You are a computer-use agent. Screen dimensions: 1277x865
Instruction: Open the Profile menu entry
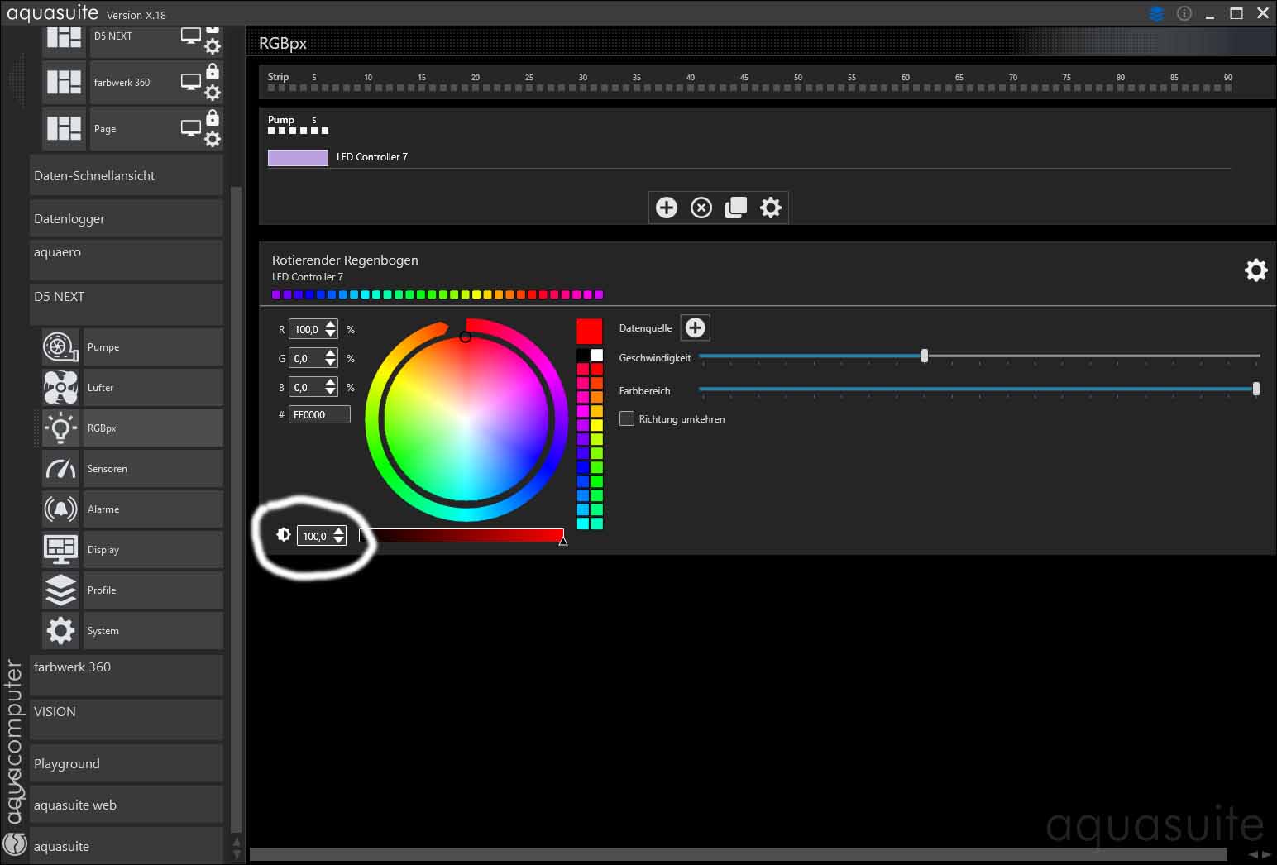point(153,590)
